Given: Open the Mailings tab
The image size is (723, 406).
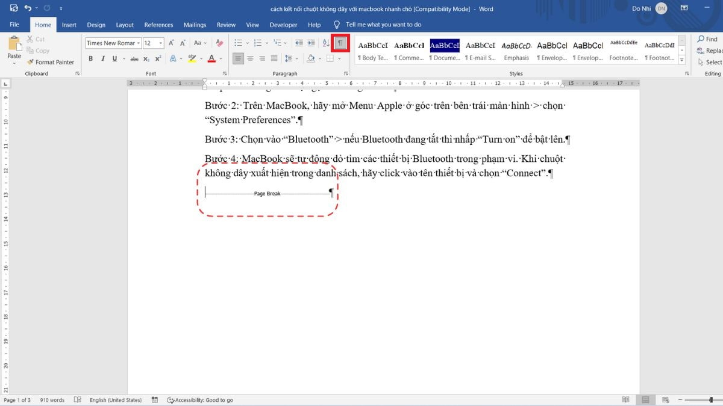Looking at the screenshot, I should pos(195,25).
